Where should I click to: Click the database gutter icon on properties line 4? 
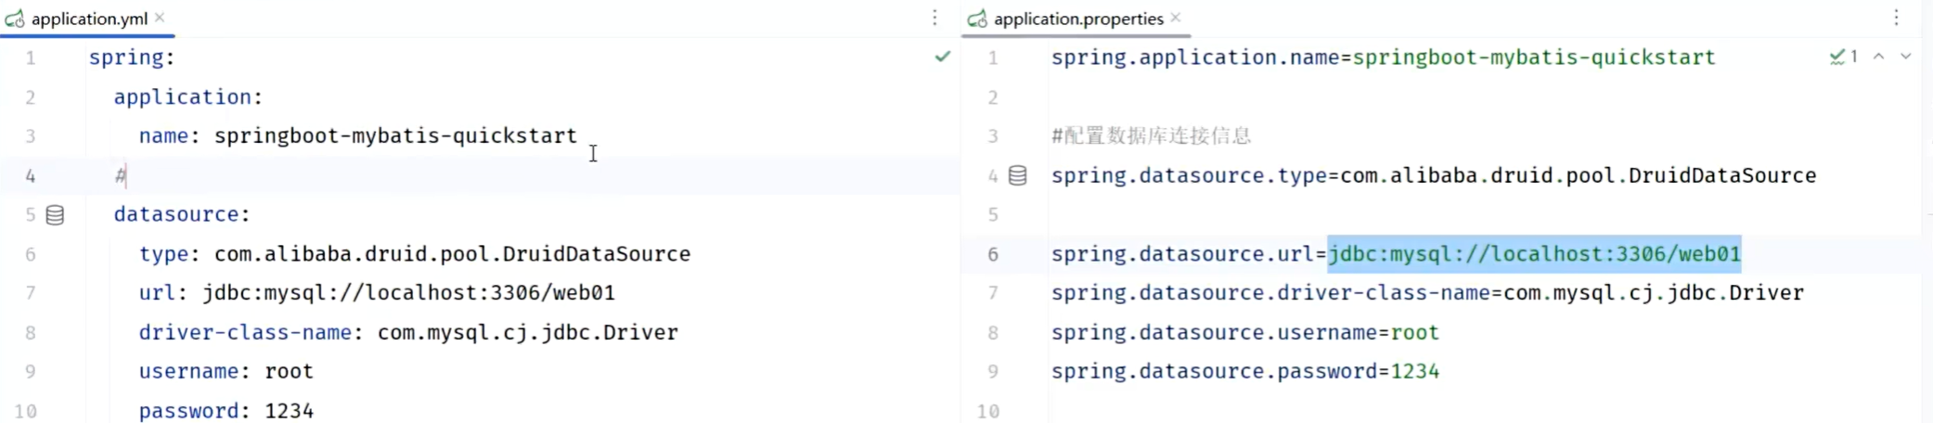1017,176
